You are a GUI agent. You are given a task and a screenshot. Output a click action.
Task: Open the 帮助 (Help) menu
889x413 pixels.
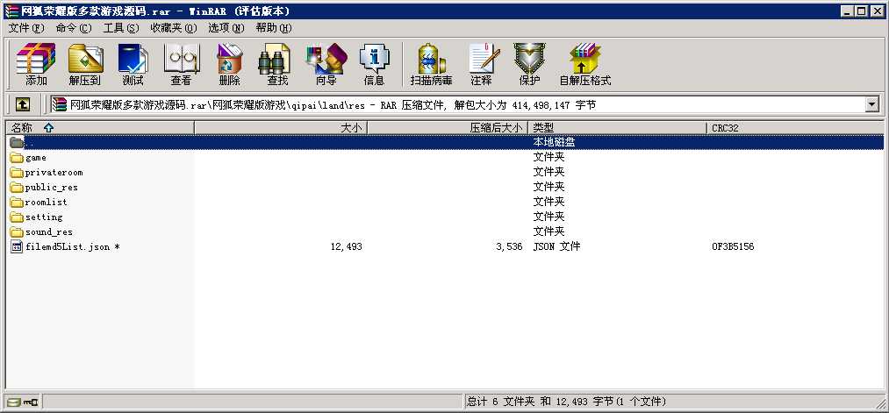tap(273, 28)
